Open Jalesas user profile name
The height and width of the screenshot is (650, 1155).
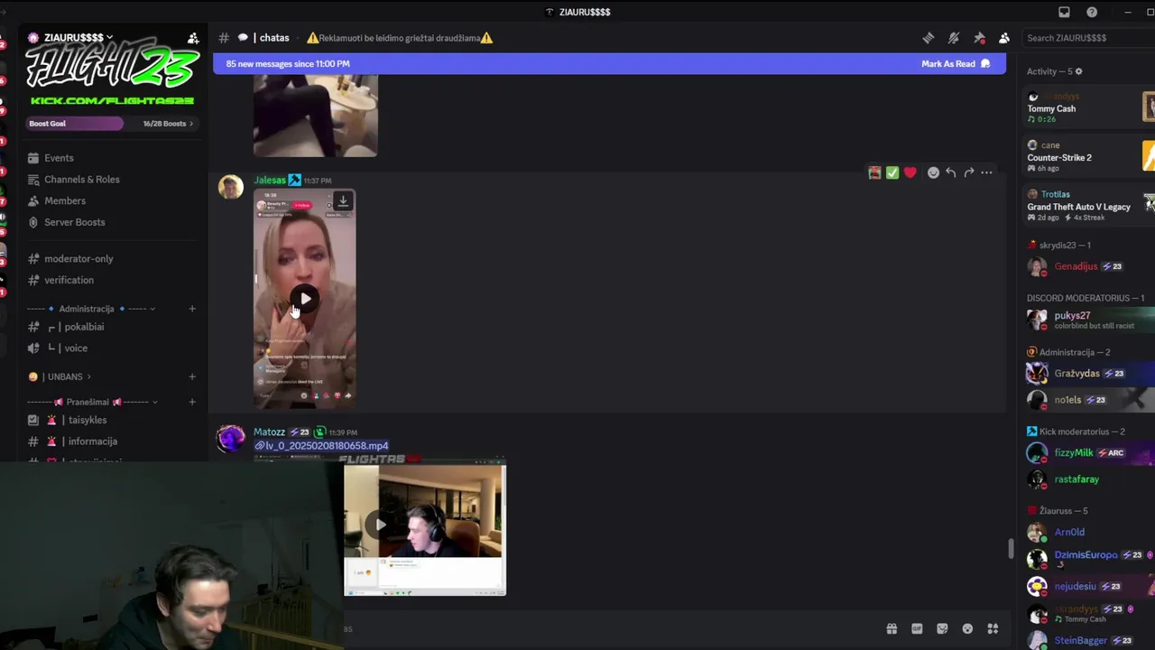coord(269,180)
